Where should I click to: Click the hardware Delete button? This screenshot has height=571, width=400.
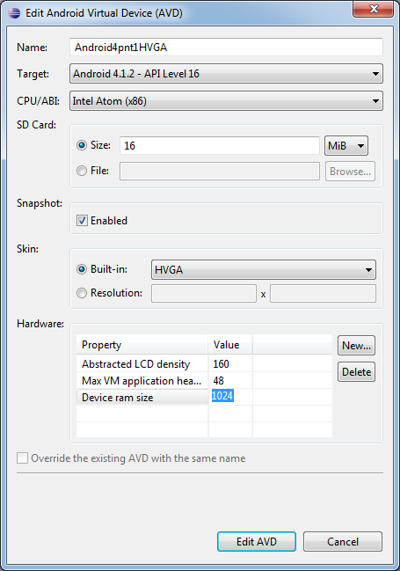click(x=356, y=372)
